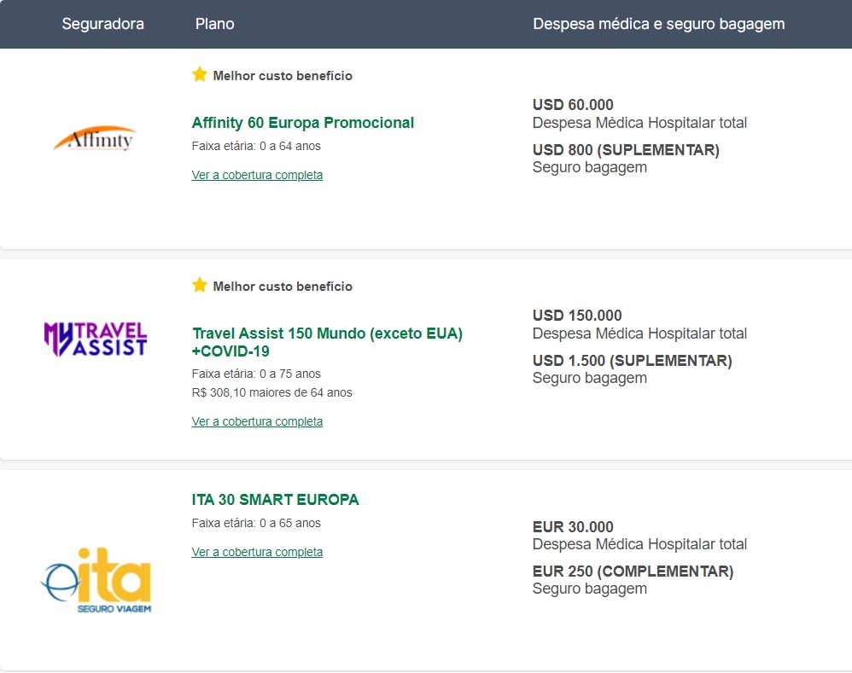Click 'Despesa Médica Hospitalar total' under USD 60.000

pos(639,123)
